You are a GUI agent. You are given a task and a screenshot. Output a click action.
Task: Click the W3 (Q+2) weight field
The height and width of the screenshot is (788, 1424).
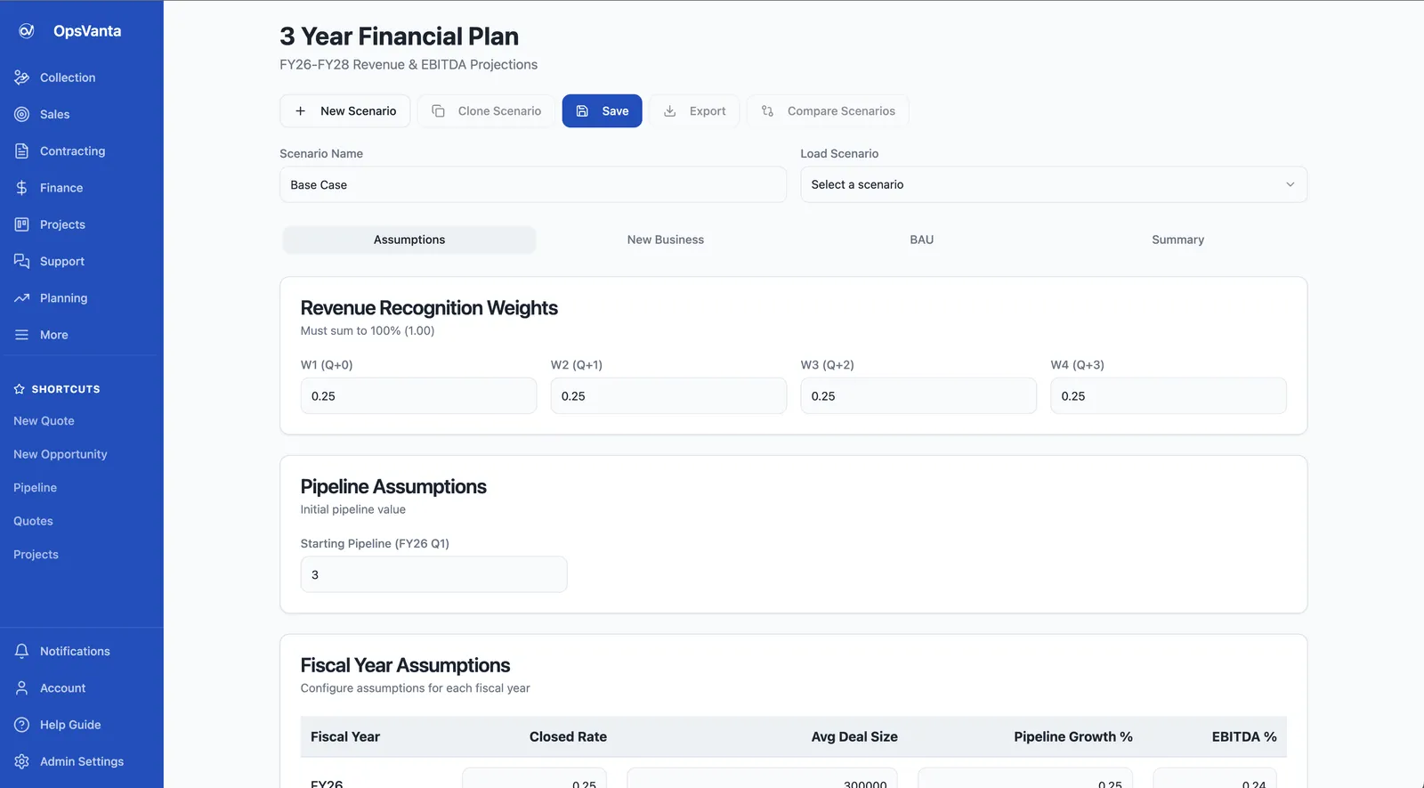(918, 396)
